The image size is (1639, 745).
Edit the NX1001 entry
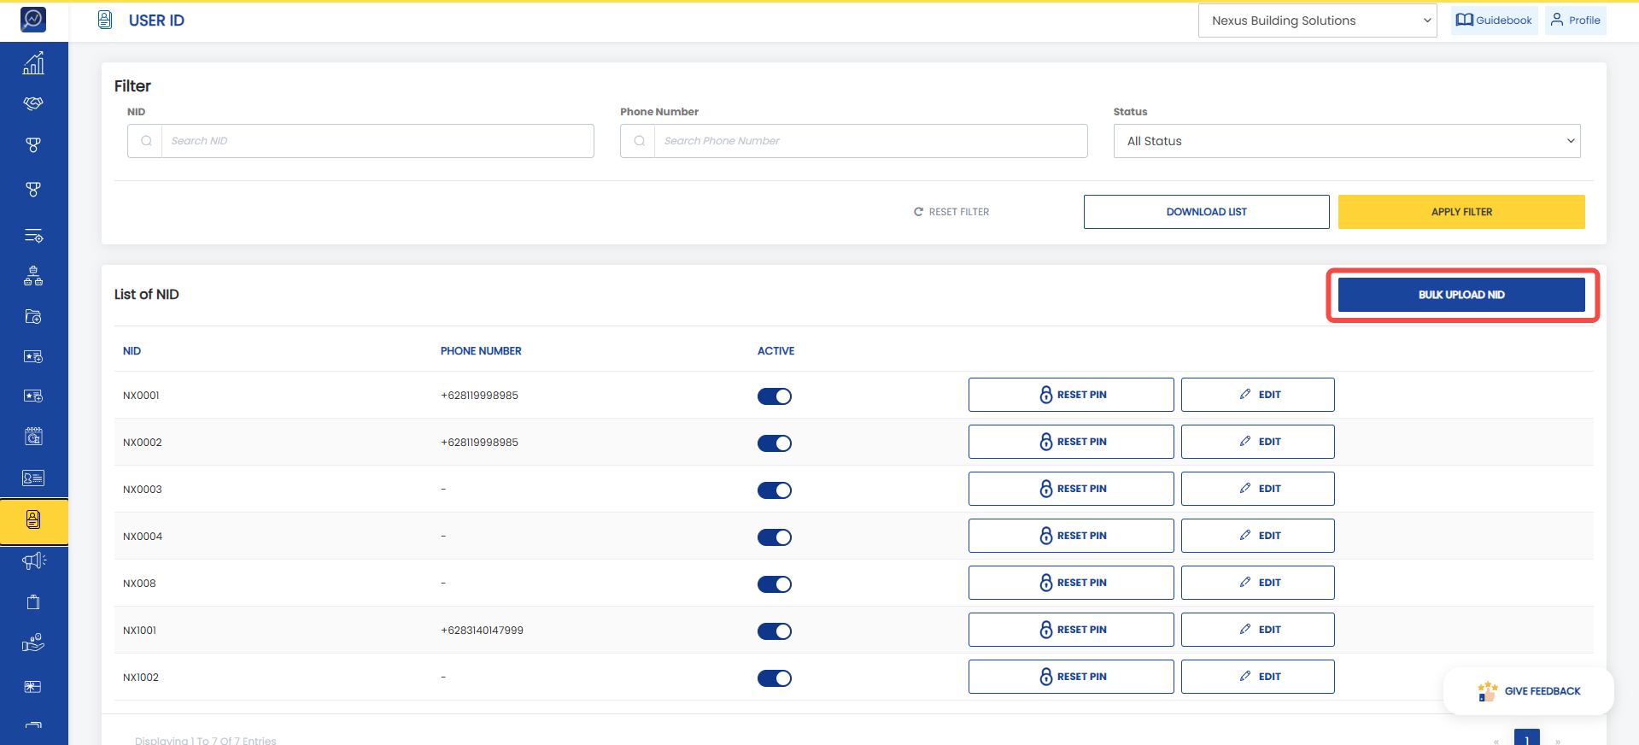pos(1258,630)
